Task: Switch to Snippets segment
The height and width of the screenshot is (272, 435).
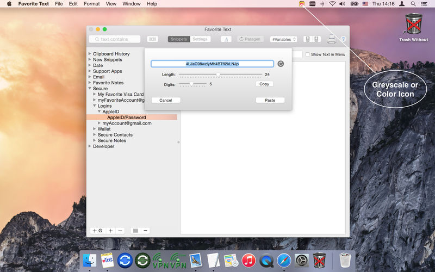Action: 179,39
